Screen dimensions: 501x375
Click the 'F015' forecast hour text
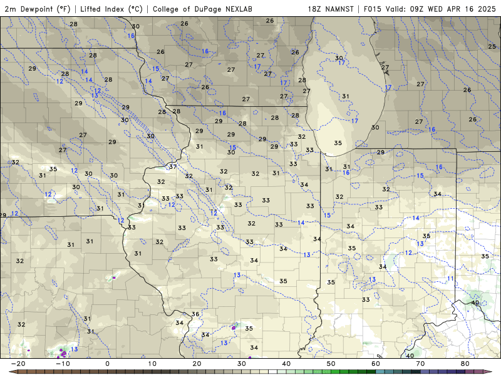coord(373,9)
